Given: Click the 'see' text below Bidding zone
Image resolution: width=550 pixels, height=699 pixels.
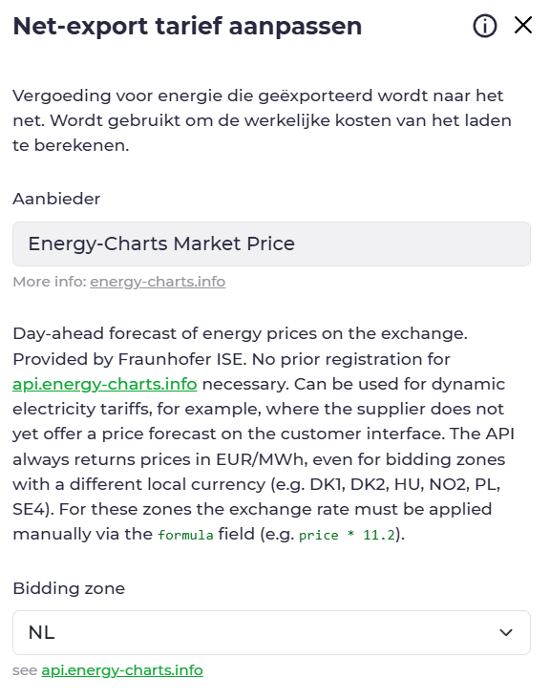Looking at the screenshot, I should pyautogui.click(x=25, y=670).
